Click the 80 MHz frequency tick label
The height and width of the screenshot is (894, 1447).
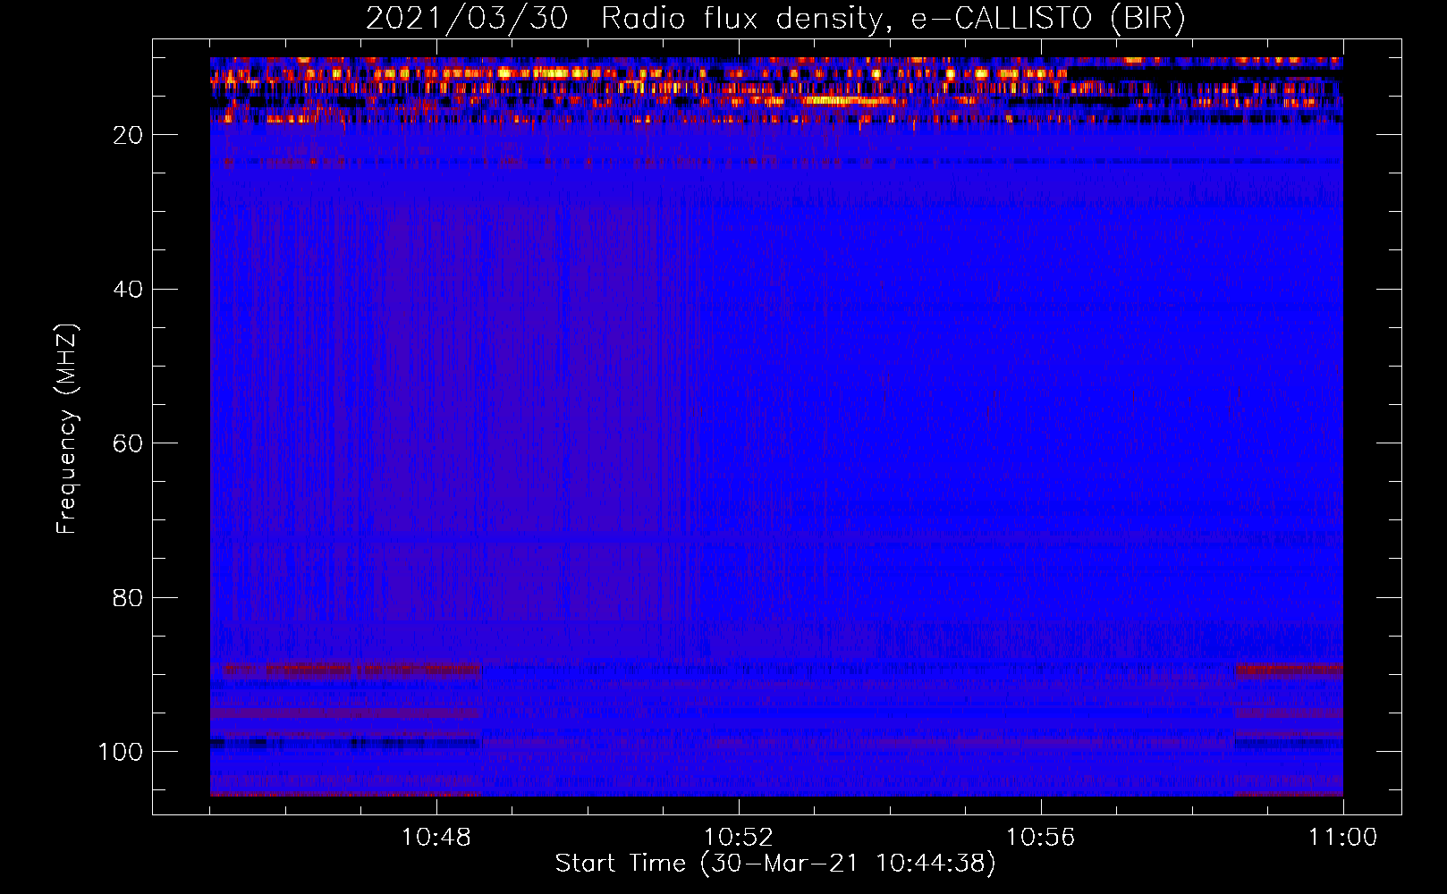tap(128, 598)
